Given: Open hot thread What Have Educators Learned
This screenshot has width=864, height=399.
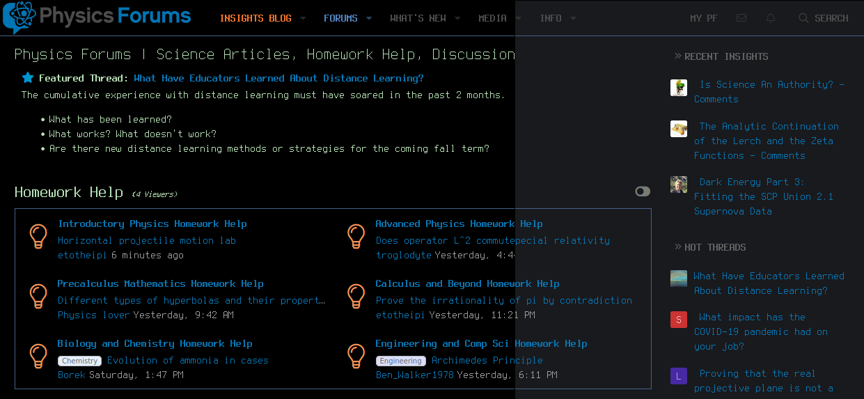Looking at the screenshot, I should [x=769, y=283].
